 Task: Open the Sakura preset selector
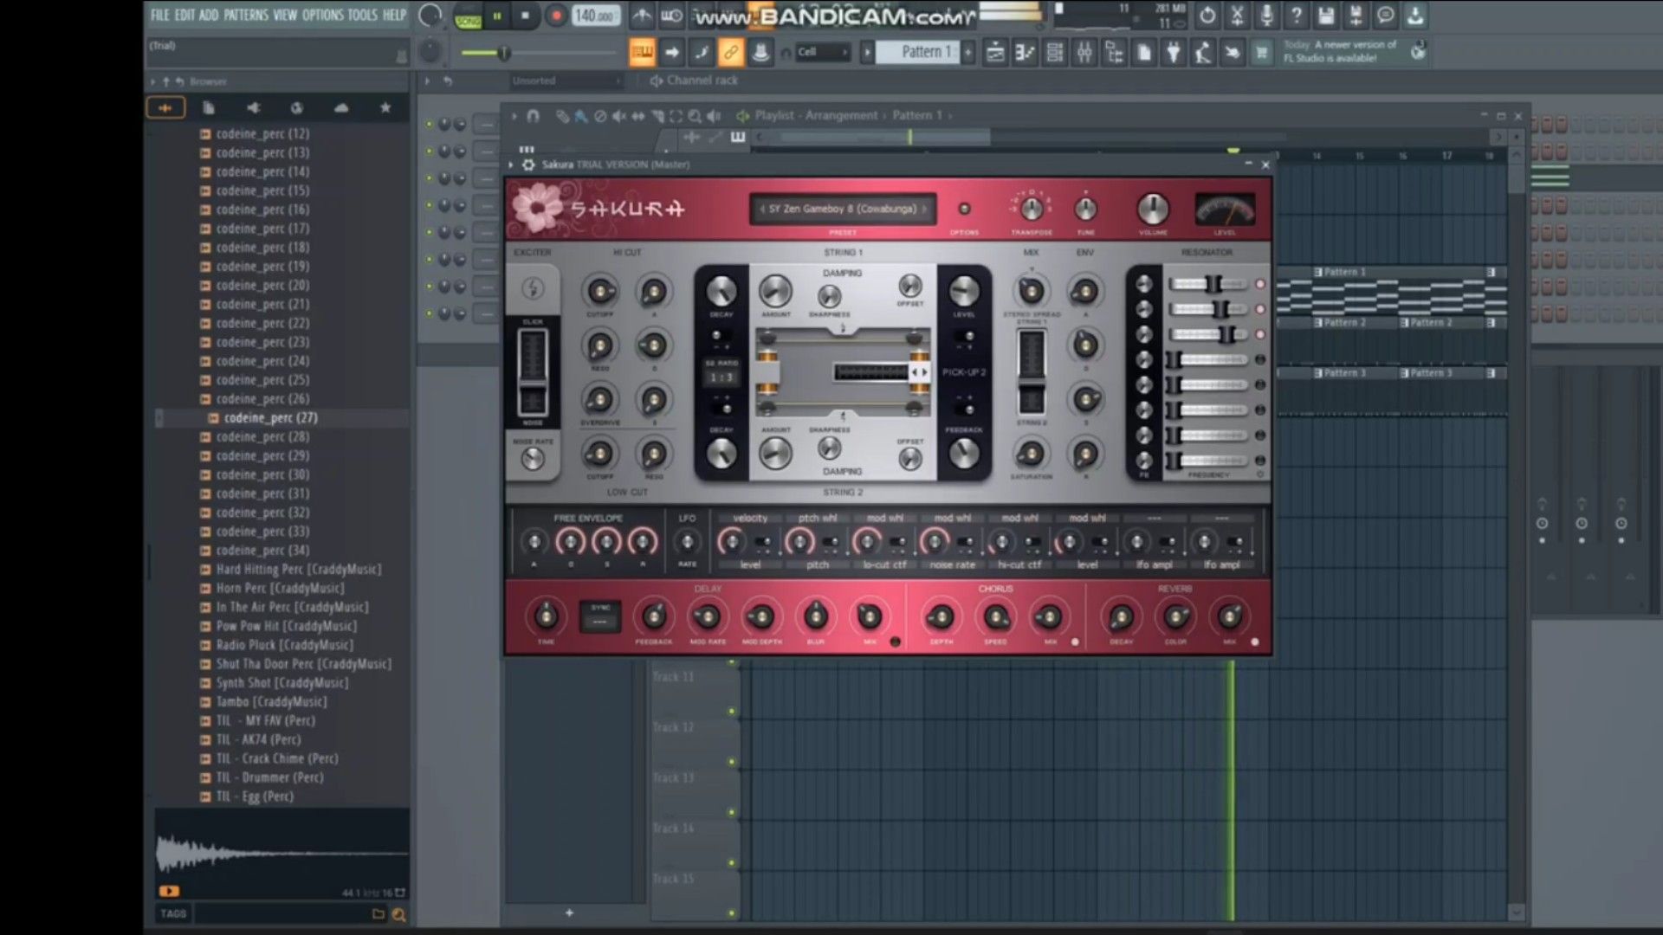point(842,209)
